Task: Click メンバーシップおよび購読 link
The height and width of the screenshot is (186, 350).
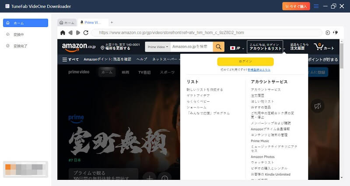Action: click(270, 123)
